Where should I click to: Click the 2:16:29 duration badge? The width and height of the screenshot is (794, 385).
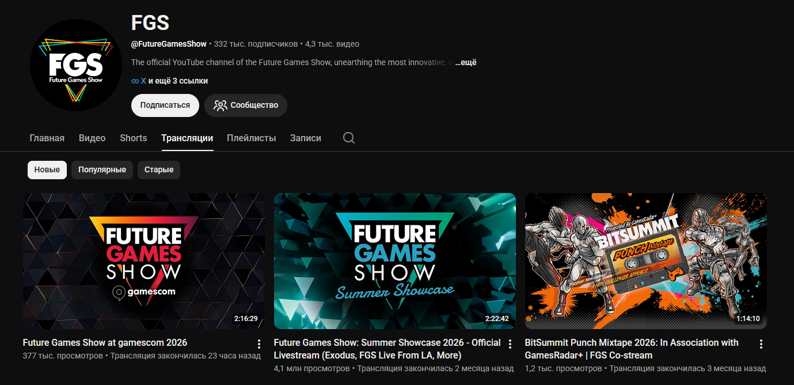[246, 319]
